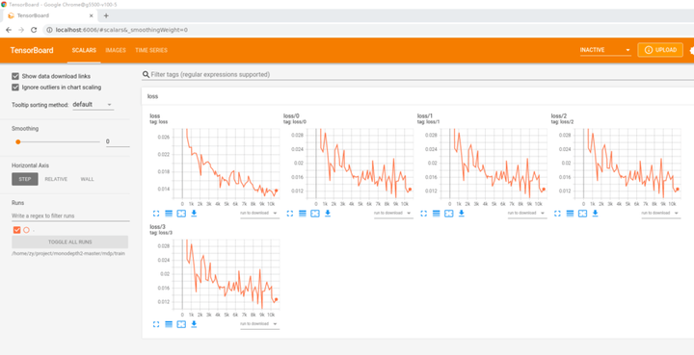Open run to download dropdown under loss/0
Image resolution: width=694 pixels, height=355 pixels.
pos(393,214)
